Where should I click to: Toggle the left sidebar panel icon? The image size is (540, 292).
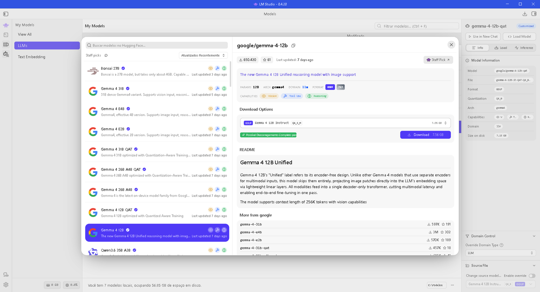coord(6,14)
